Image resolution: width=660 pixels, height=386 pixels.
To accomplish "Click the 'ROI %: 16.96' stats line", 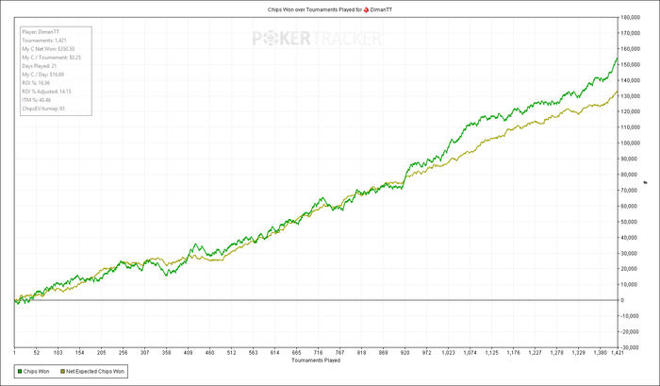I will tap(36, 83).
